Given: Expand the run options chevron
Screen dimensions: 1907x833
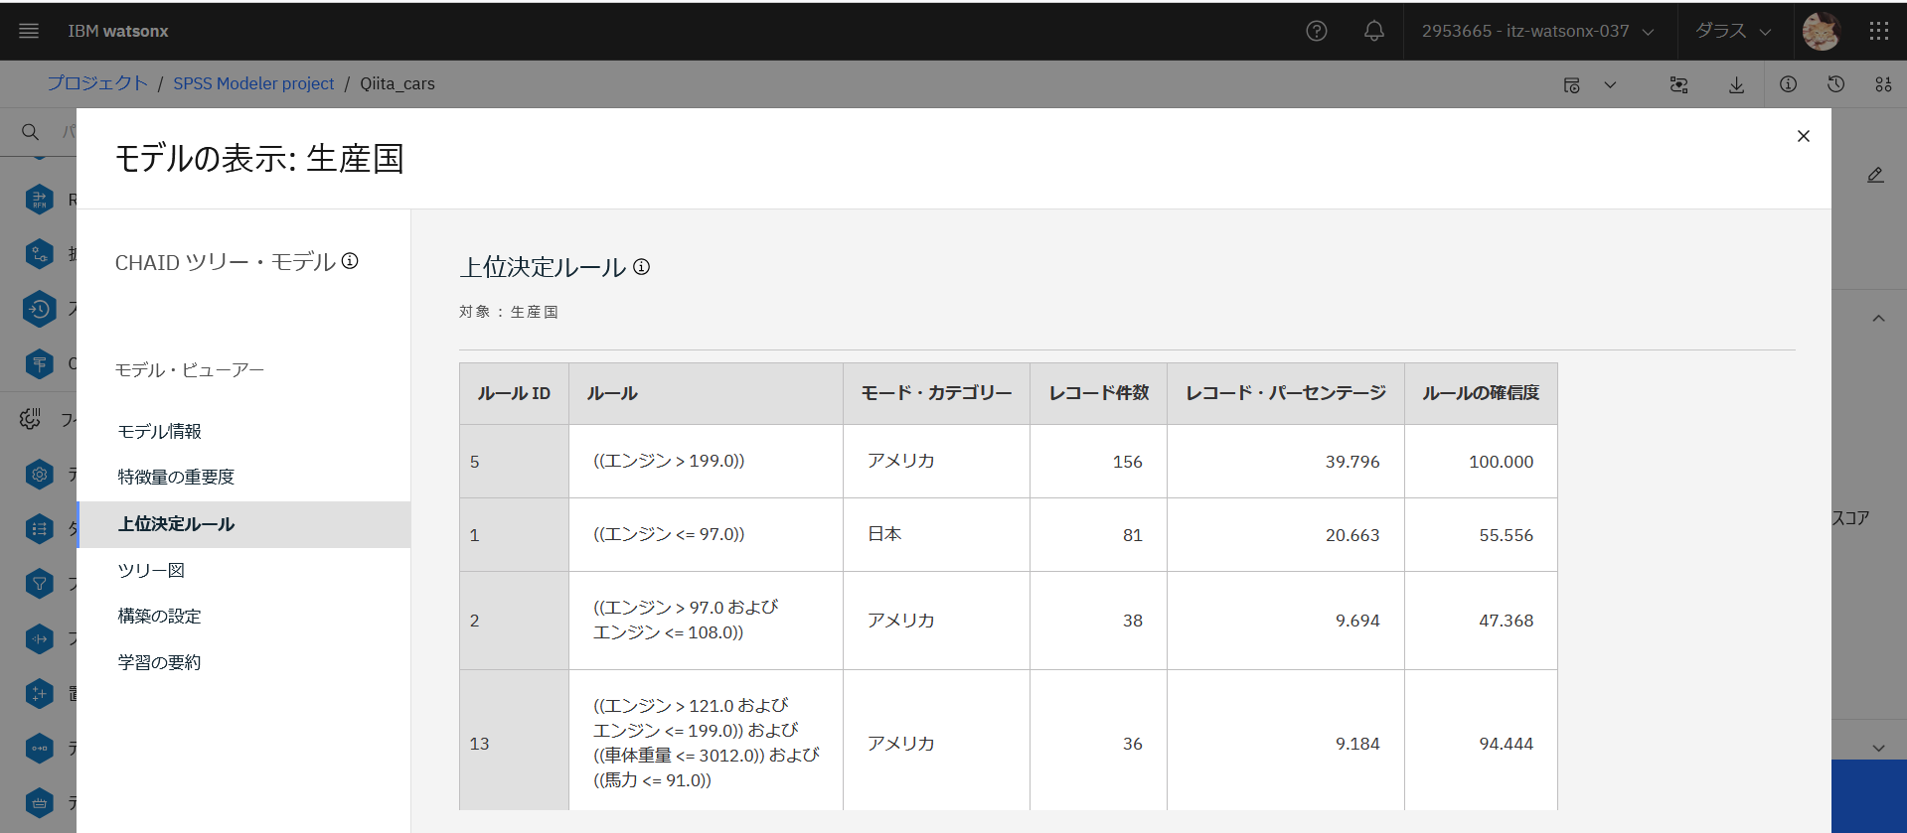Looking at the screenshot, I should coord(1610,85).
